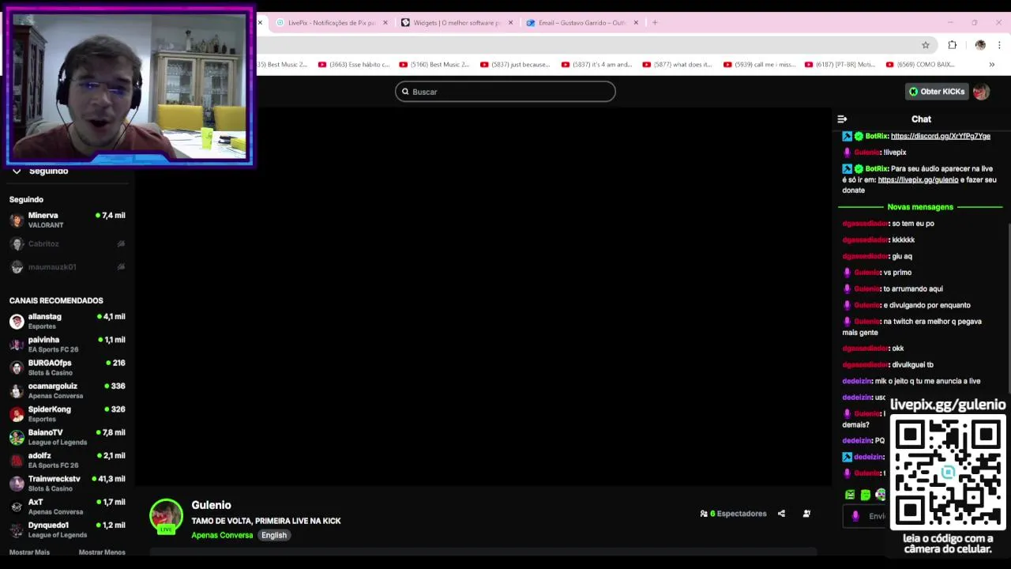Click the chat identity badge in input
Image resolution: width=1011 pixels, height=569 pixels.
(855, 516)
